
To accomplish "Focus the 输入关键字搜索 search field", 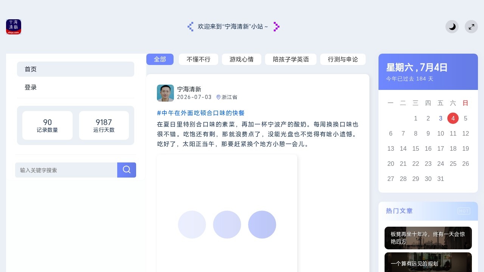I will (66, 170).
